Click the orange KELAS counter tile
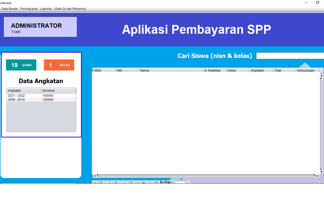 (x=59, y=65)
